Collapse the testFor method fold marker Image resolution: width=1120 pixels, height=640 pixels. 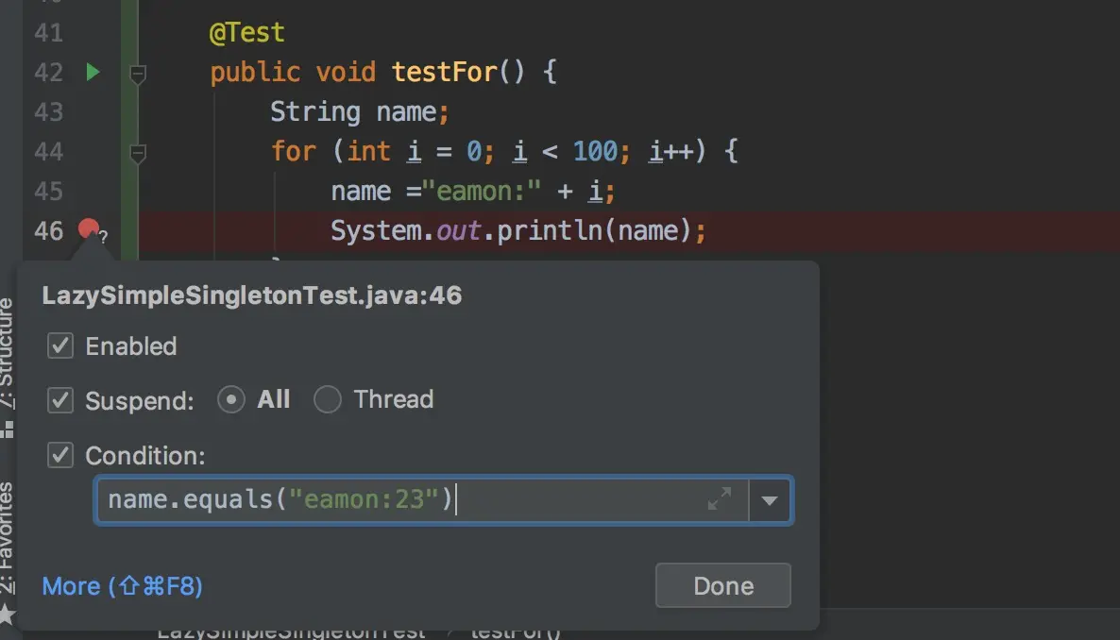click(138, 74)
